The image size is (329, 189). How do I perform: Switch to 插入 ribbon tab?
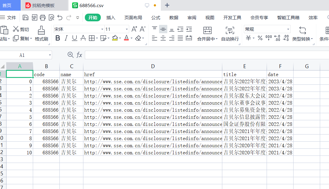click(x=111, y=17)
